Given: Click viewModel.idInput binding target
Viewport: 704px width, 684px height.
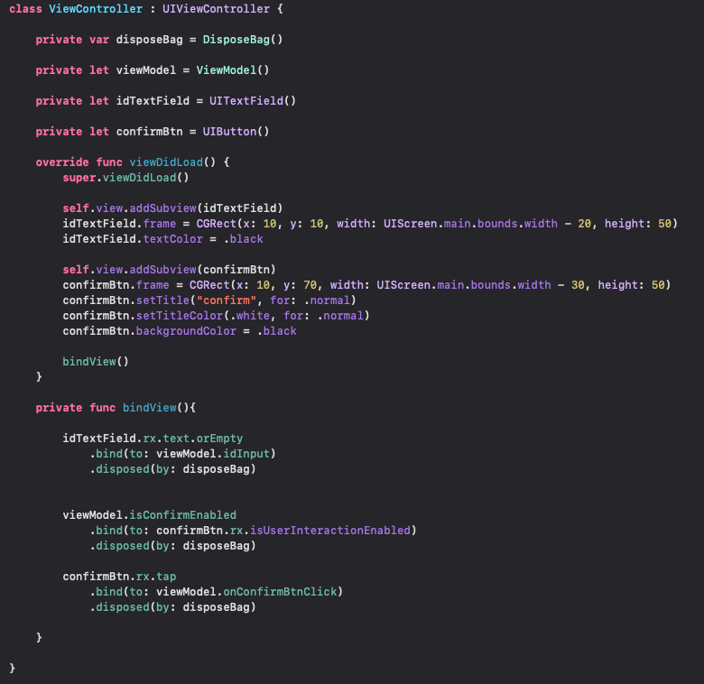Looking at the screenshot, I should (213, 454).
